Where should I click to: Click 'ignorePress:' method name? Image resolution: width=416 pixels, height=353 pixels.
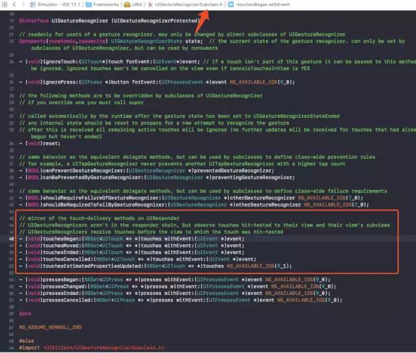[60, 82]
